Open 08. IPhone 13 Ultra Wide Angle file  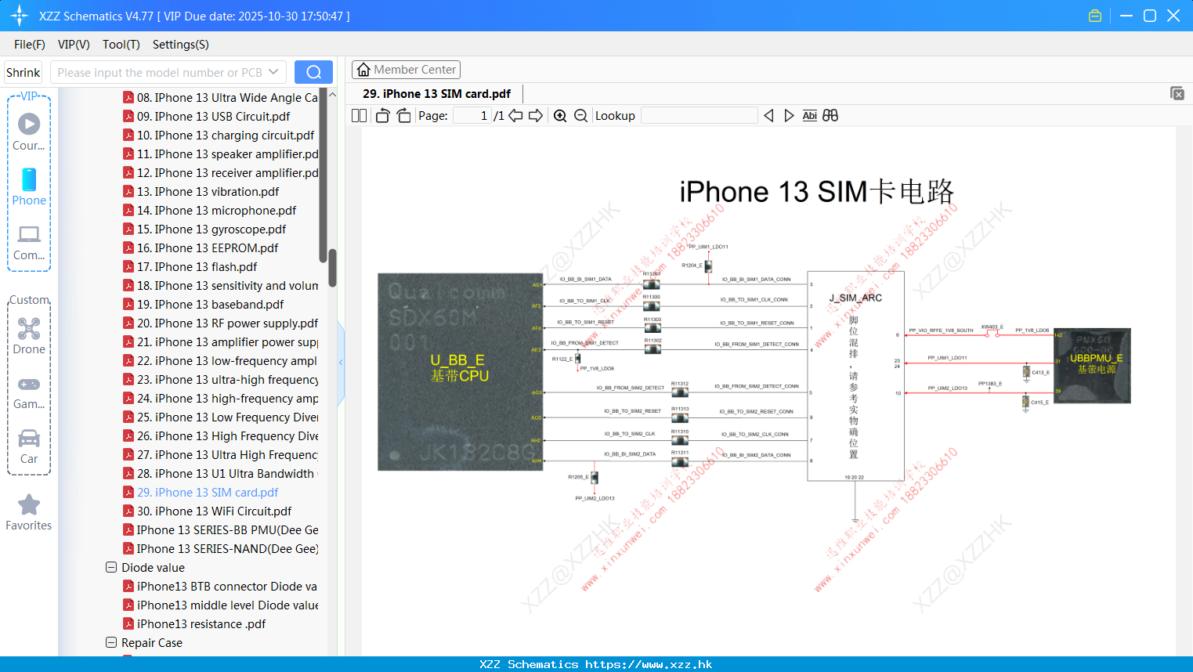coord(220,97)
